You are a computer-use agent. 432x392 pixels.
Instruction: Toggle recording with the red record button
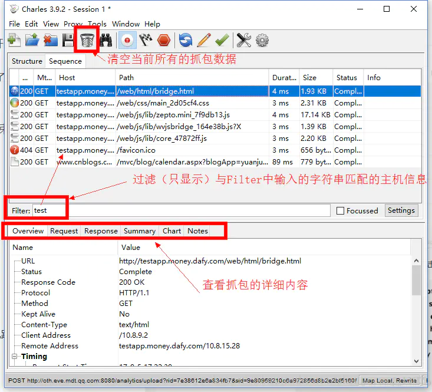[x=127, y=40]
